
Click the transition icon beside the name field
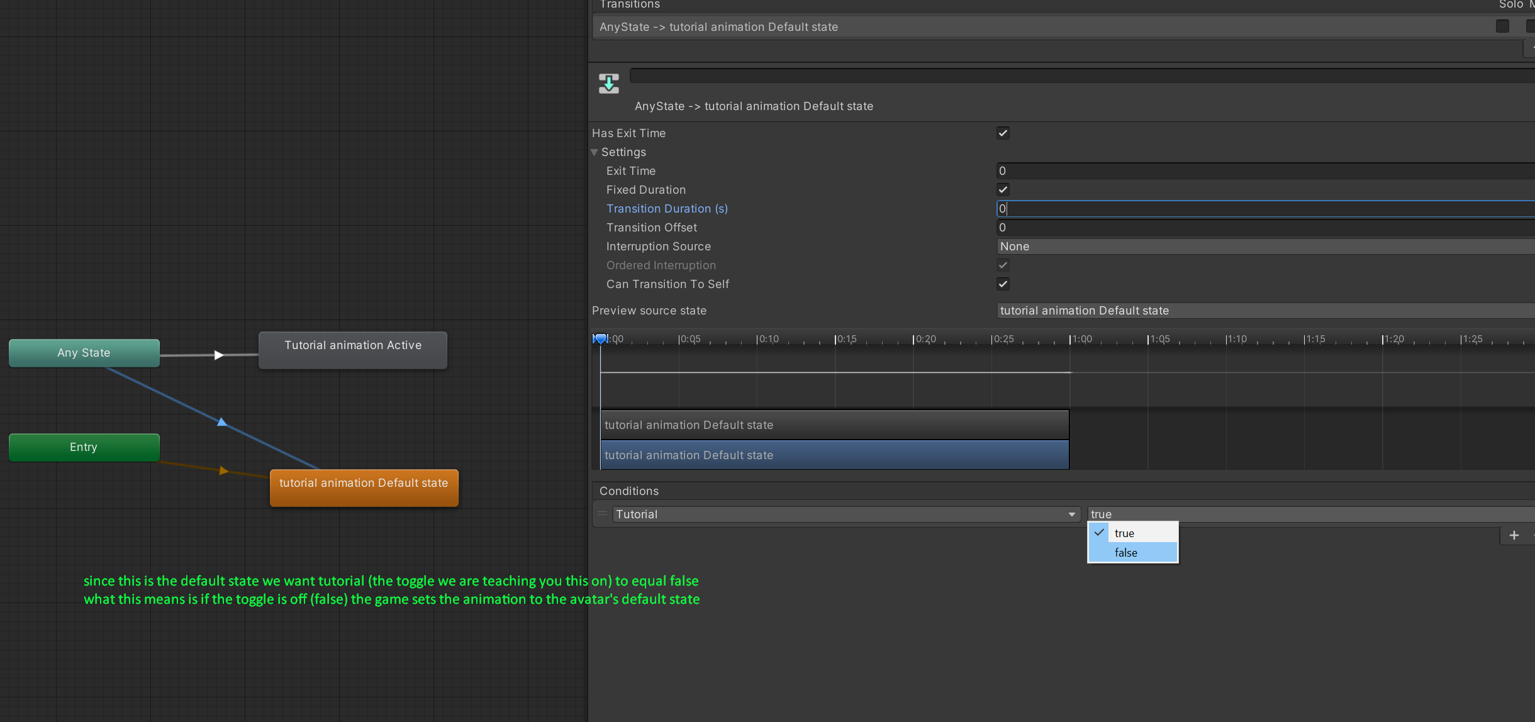point(608,83)
